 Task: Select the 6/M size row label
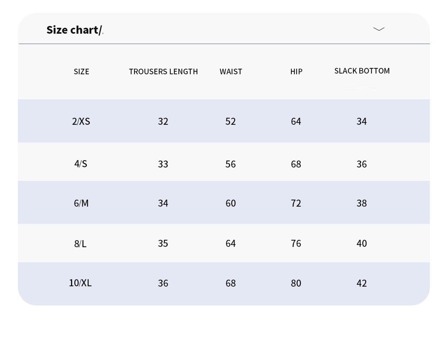tap(81, 203)
